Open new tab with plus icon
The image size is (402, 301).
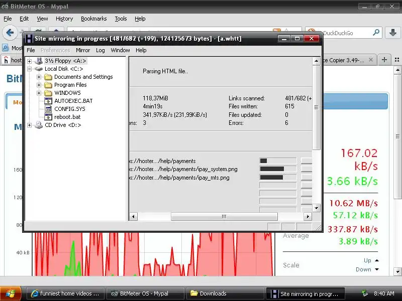point(384,60)
